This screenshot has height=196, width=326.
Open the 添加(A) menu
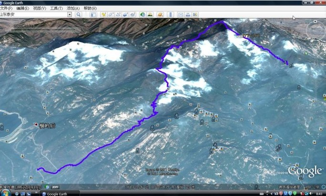(x=73, y=8)
